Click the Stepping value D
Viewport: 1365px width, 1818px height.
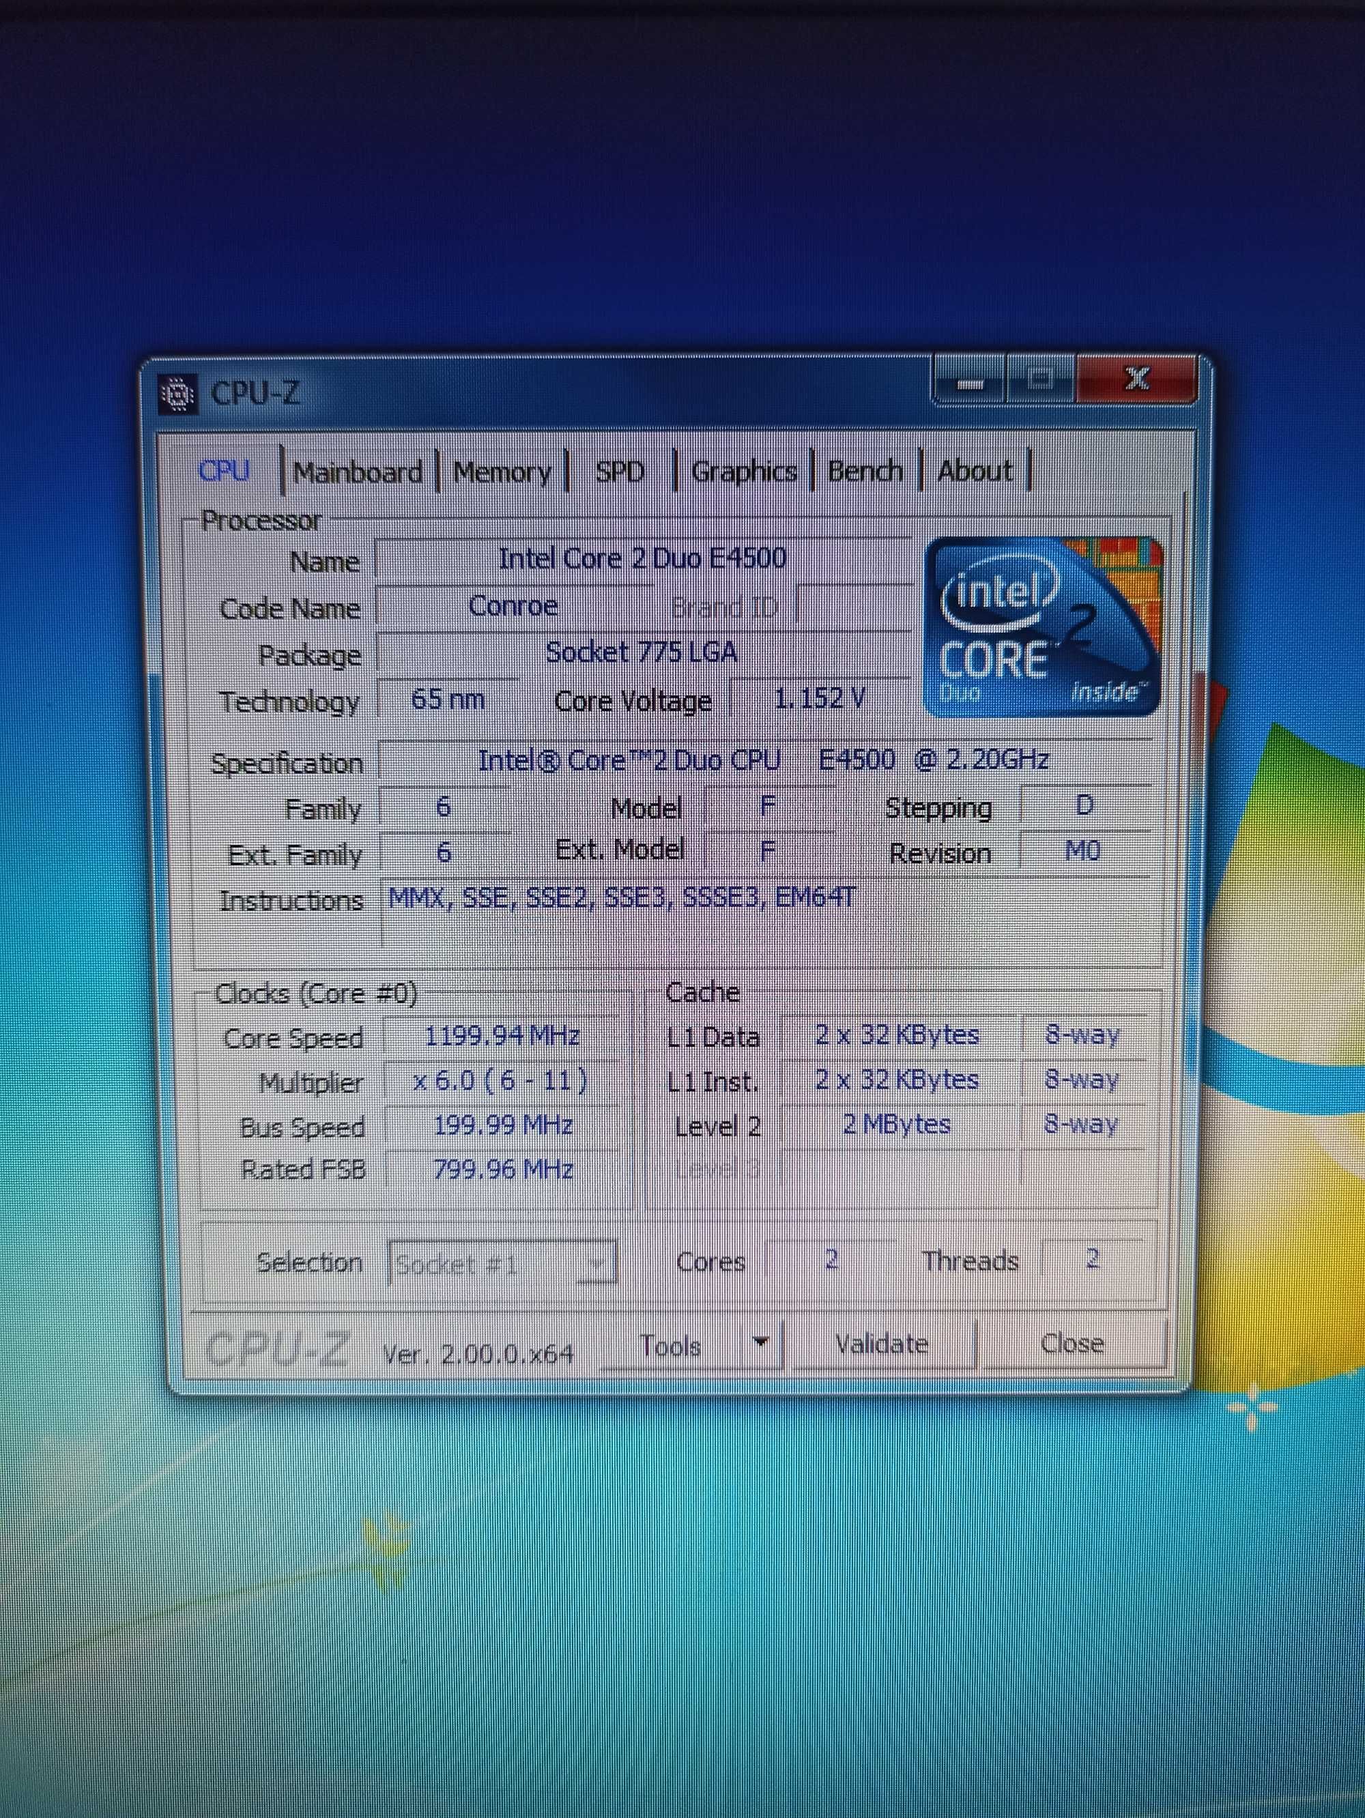[1084, 805]
